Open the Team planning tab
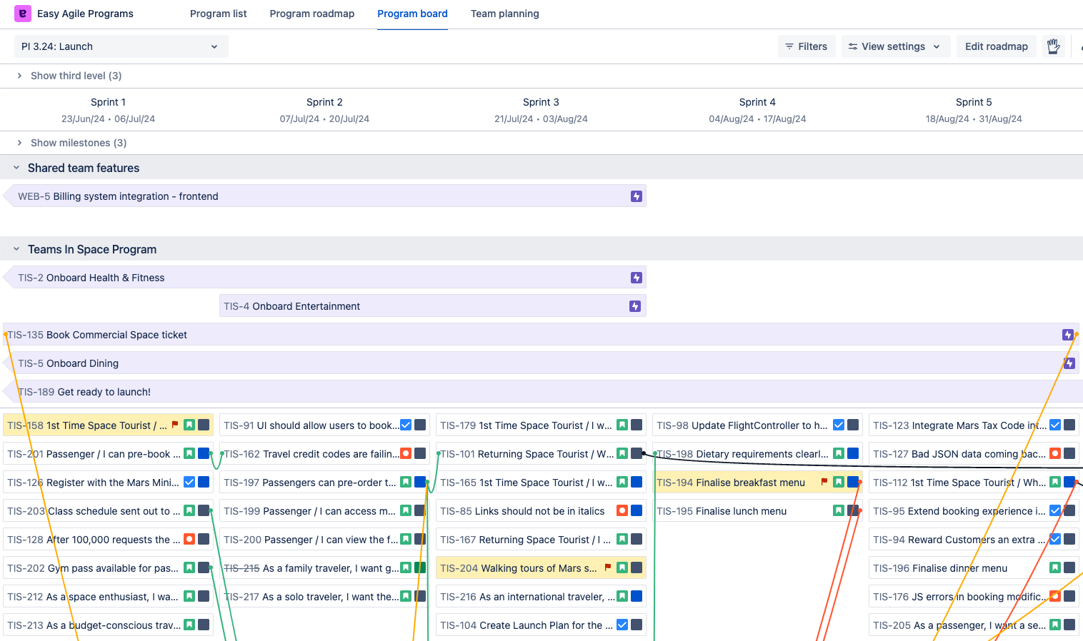Viewport: 1083px width, 641px height. click(504, 14)
